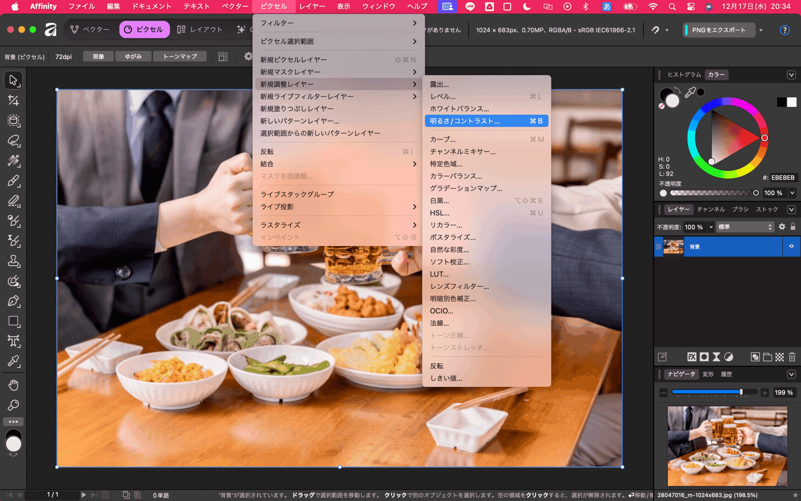Image resolution: width=801 pixels, height=501 pixels.
Task: Select the Clone Stamp tool
Action: pos(13,261)
